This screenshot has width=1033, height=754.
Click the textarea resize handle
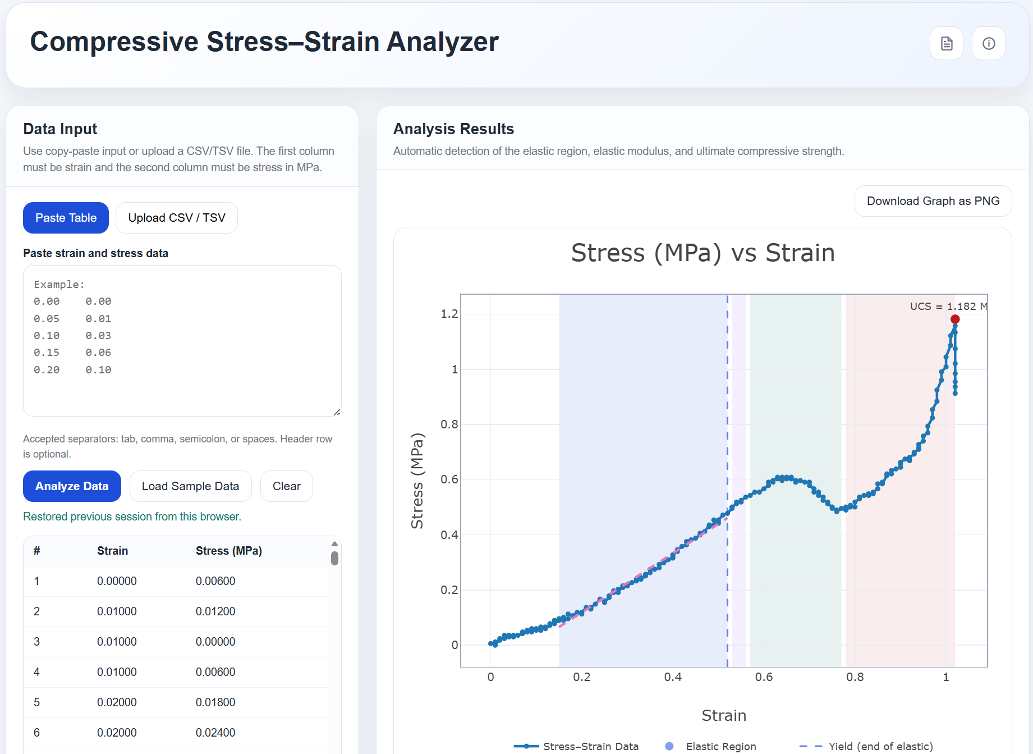click(337, 412)
